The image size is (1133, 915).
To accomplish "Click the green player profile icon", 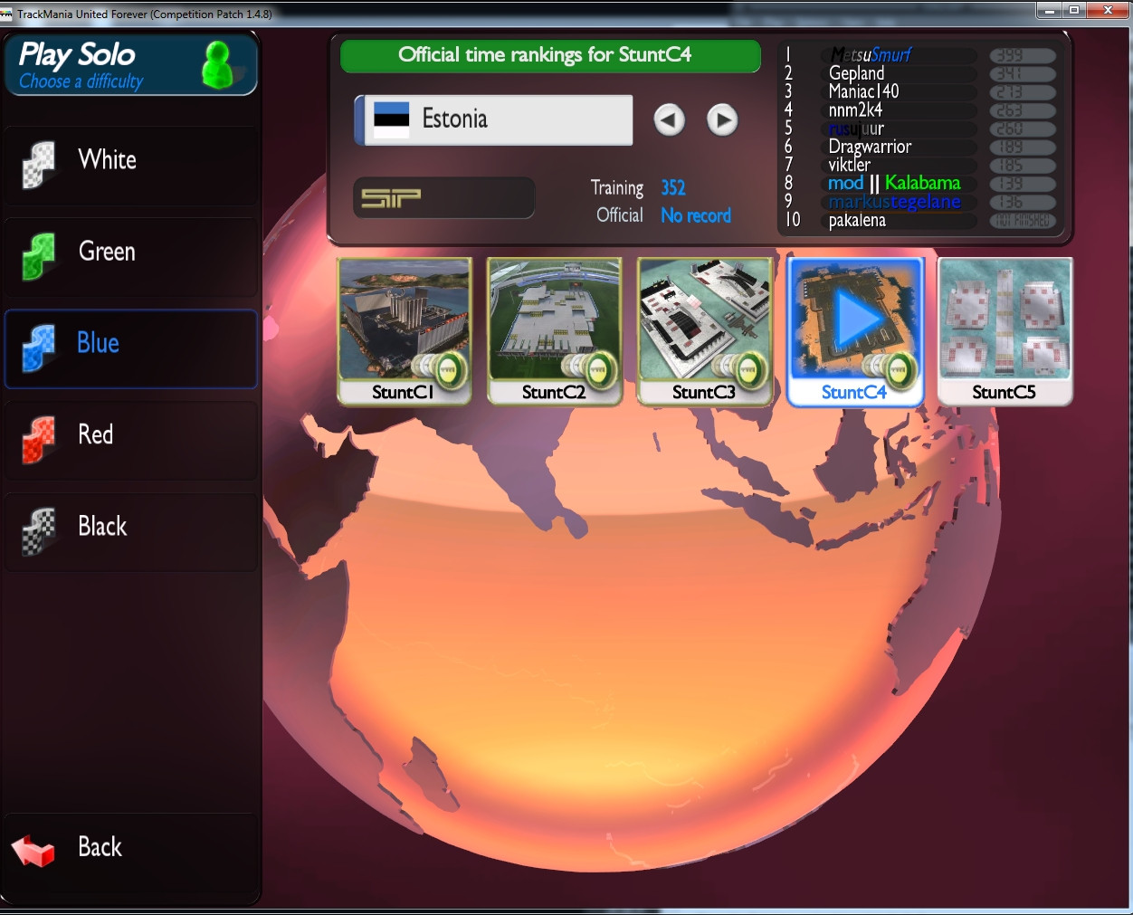I will click(x=217, y=65).
